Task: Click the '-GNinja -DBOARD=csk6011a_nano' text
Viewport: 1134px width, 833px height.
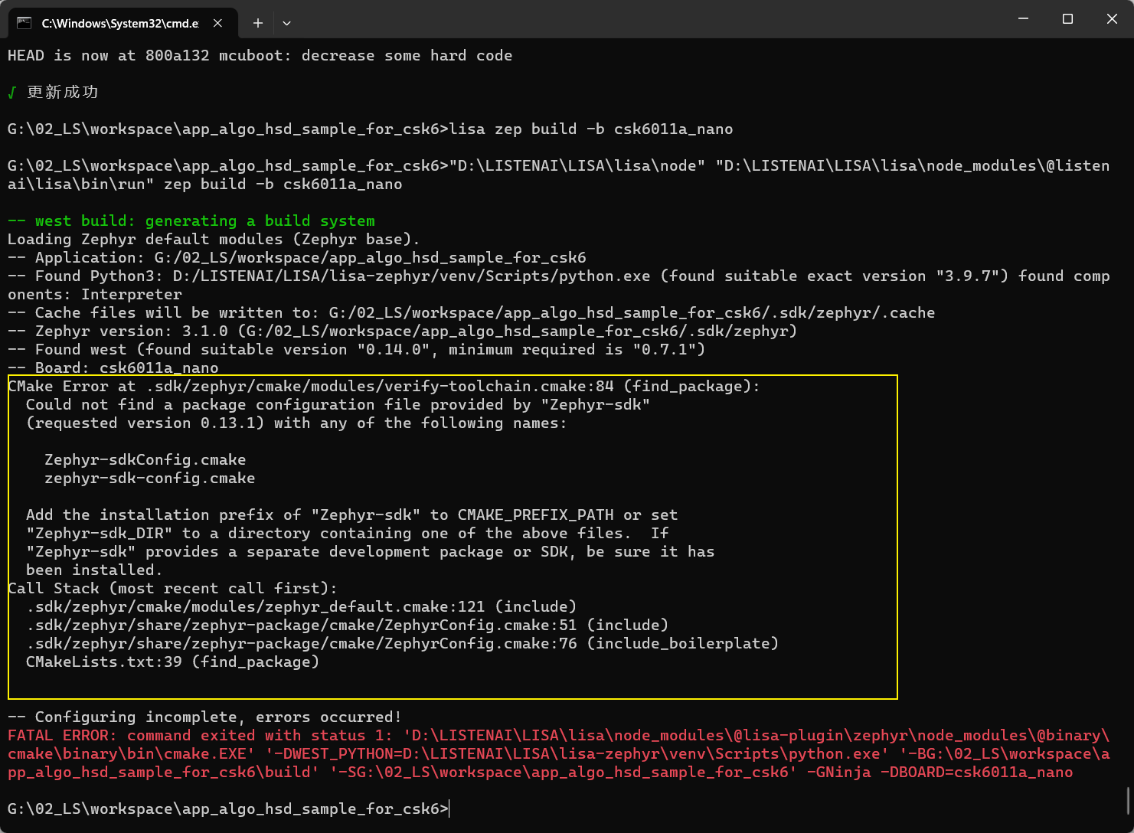Action: [x=940, y=772]
